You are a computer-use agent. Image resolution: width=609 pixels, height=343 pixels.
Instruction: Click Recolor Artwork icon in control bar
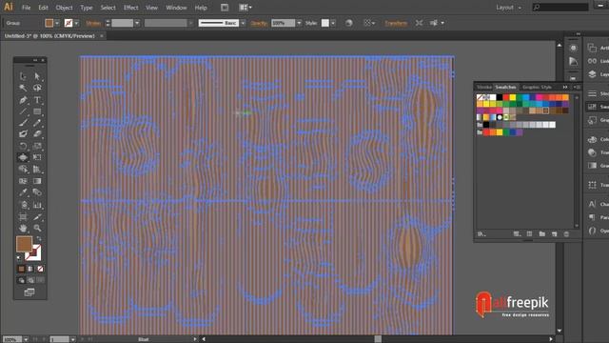pyautogui.click(x=349, y=23)
